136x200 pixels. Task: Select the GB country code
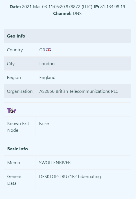pos(42,50)
